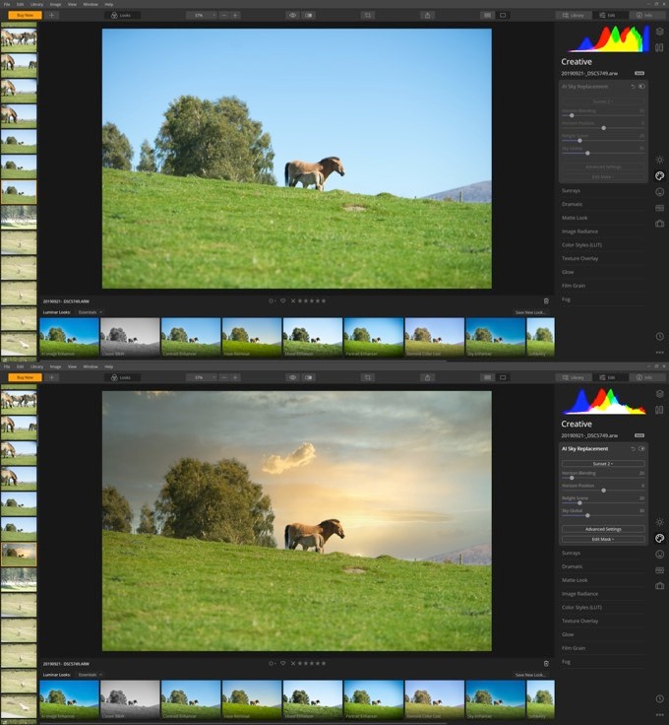
Task: Open color label dropdown in top window
Action: click(x=273, y=301)
